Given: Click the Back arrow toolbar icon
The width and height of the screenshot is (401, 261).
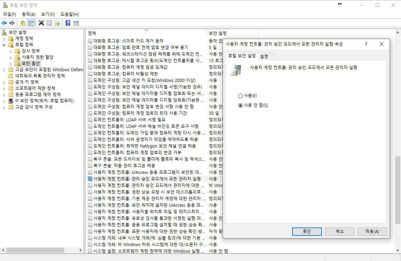Looking at the screenshot, I should (x=4, y=23).
